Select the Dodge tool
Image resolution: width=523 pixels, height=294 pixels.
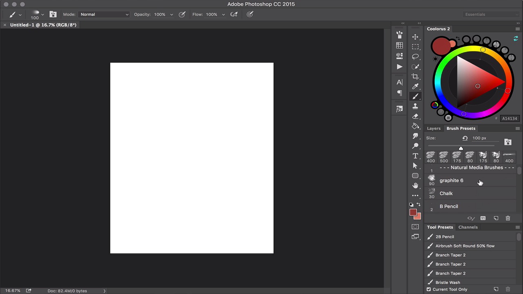(x=415, y=146)
